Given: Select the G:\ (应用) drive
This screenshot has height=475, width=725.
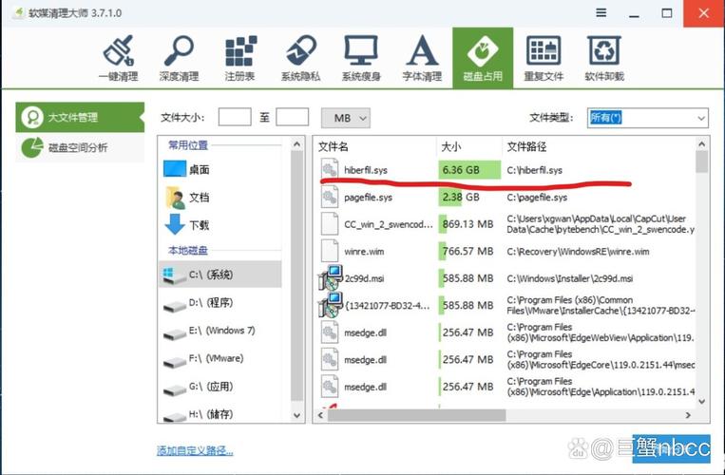Looking at the screenshot, I should pyautogui.click(x=219, y=387).
